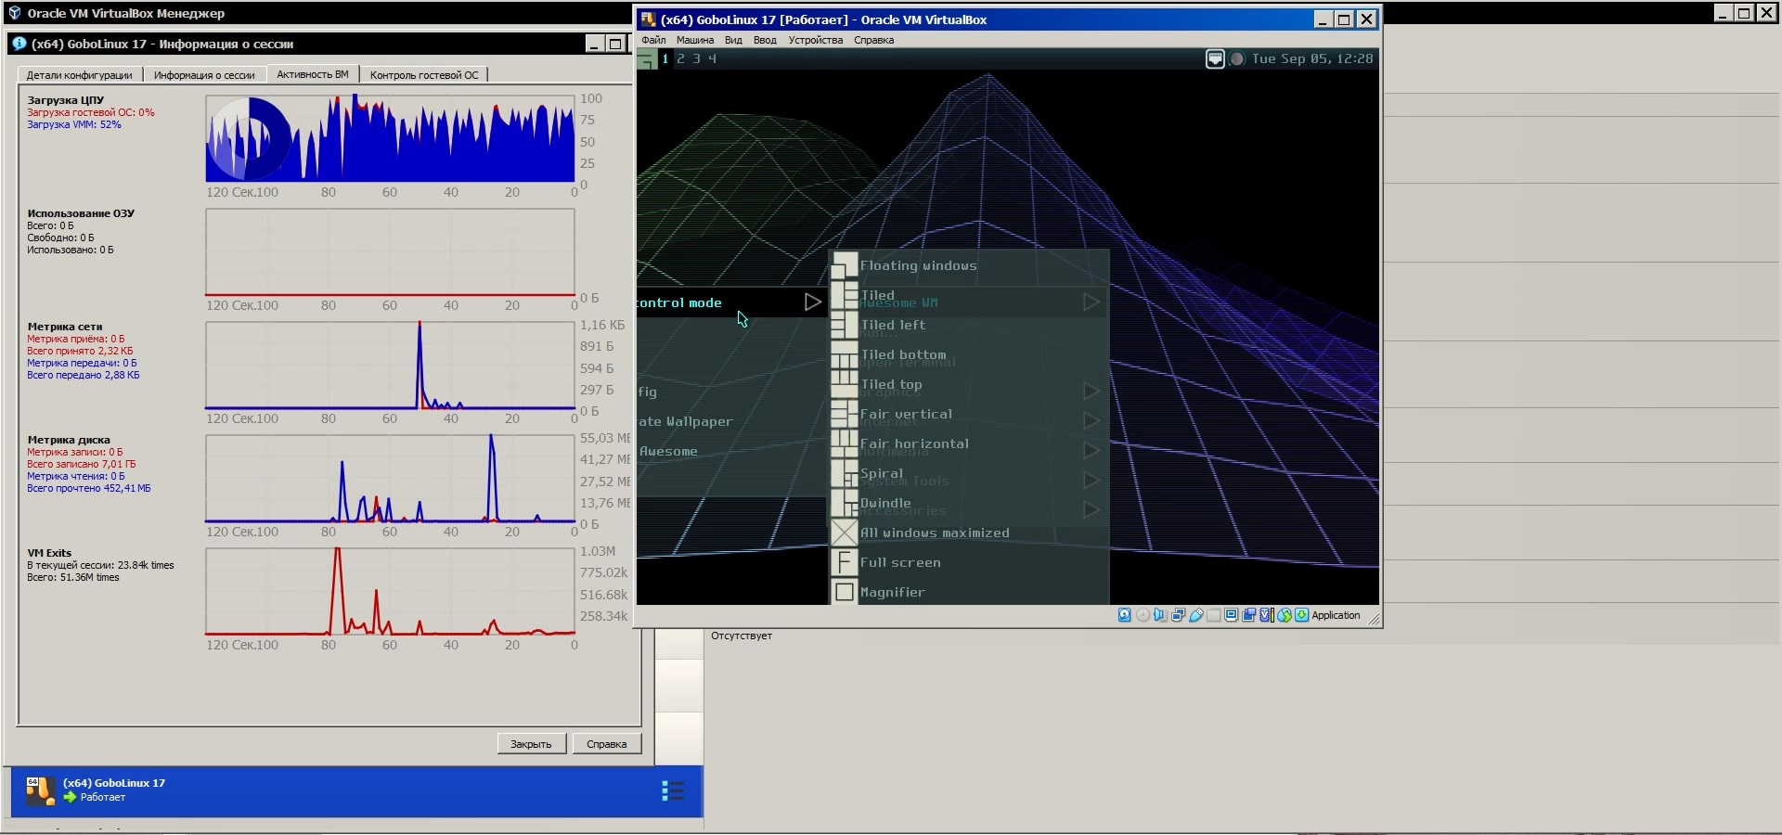Enable the Full screen layout
The height and width of the screenshot is (835, 1782).
point(899,562)
